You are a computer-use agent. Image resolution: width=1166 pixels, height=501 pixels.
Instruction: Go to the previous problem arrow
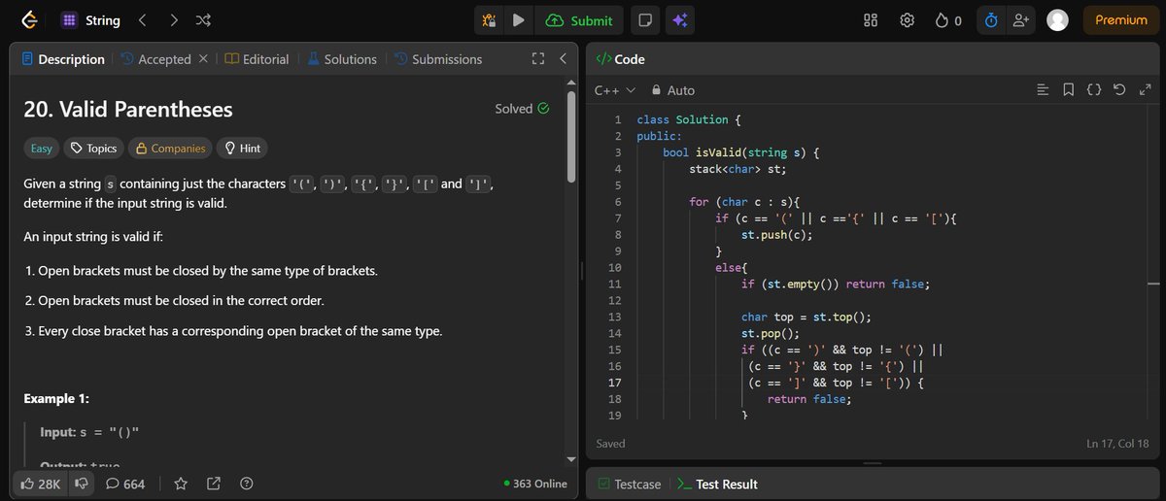(x=142, y=20)
